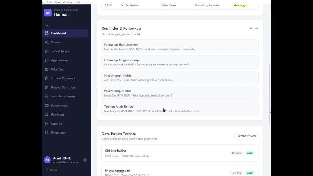The height and width of the screenshot is (176, 313).
Task: Click the Keluar logout arrow icon
Action: 47,170
